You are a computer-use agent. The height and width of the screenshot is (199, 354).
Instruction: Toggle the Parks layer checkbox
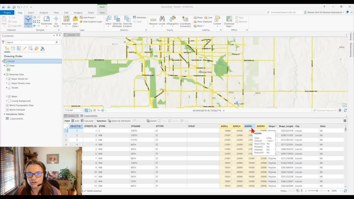point(7,66)
